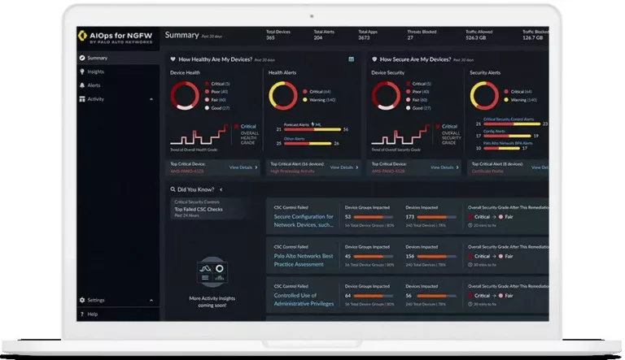Click the Help question mark icon
Viewport: 625px width, 360px height.
(82, 314)
